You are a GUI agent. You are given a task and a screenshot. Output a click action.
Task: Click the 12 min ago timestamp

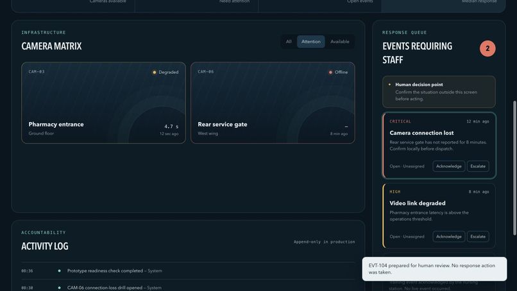tap(478, 121)
